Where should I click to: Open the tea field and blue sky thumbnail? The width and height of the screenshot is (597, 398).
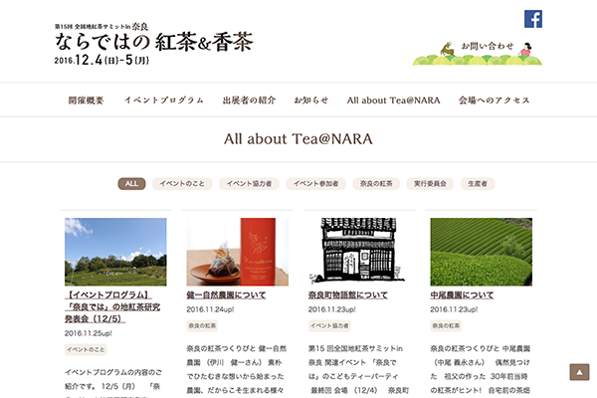coord(115,252)
